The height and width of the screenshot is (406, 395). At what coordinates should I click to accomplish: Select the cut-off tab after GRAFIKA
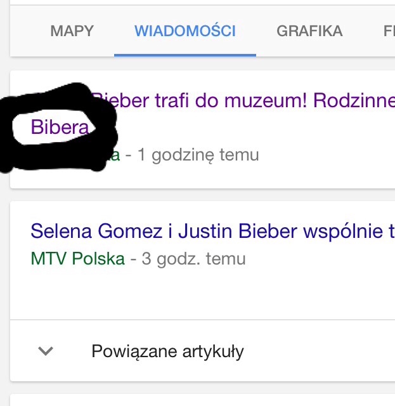389,30
